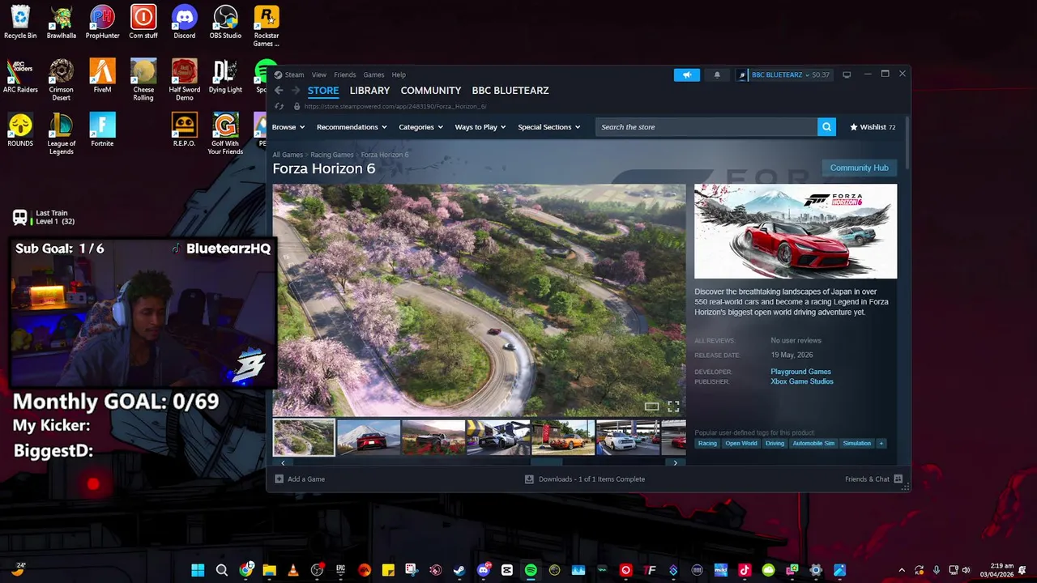
Task: Click the Steam icon in the taskbar
Action: click(x=459, y=570)
